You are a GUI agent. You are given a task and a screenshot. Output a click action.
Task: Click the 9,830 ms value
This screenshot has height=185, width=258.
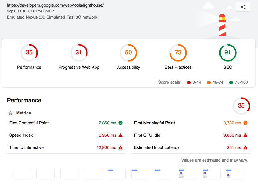(232, 135)
